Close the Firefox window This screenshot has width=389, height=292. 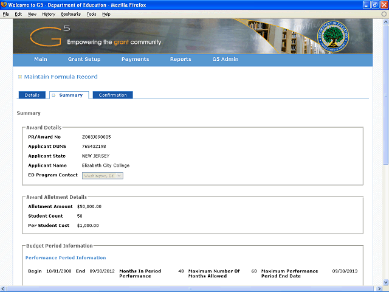pos(384,5)
